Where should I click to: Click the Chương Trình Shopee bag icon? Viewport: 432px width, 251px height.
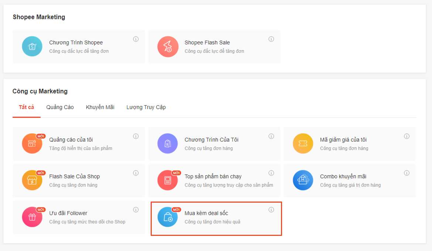(32, 47)
